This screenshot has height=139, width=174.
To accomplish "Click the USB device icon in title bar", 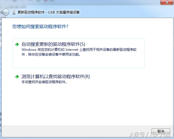I will click(x=14, y=12).
